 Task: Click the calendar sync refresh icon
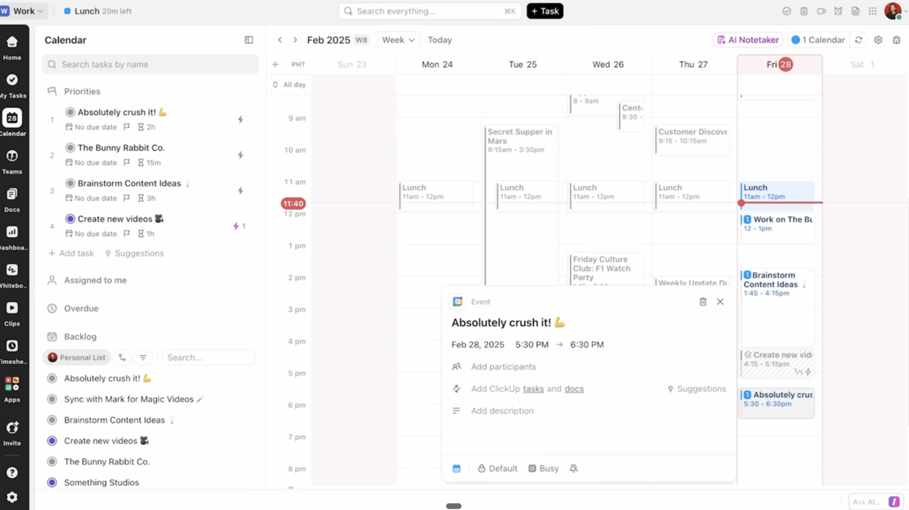point(858,40)
